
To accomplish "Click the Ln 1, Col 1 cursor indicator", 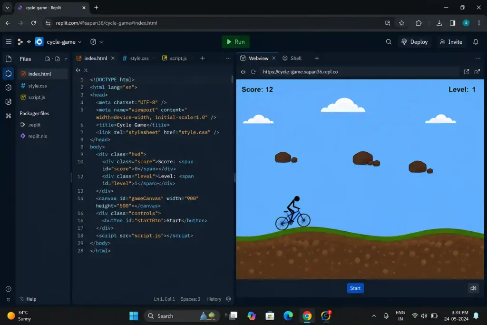I will click(x=164, y=299).
